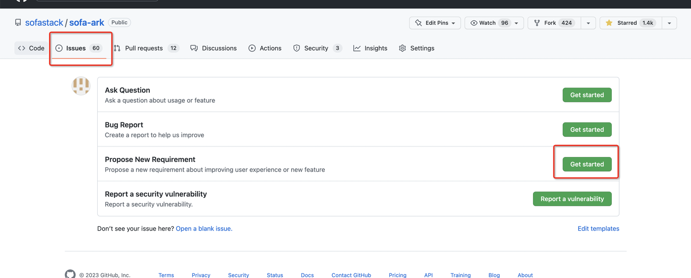Fork the repository

tap(554, 23)
